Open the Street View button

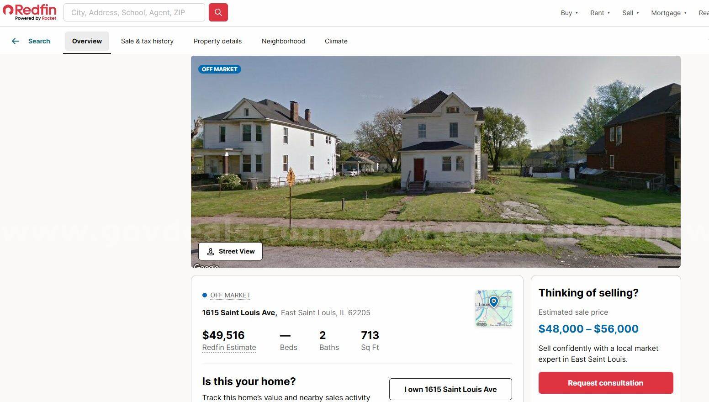tap(230, 251)
